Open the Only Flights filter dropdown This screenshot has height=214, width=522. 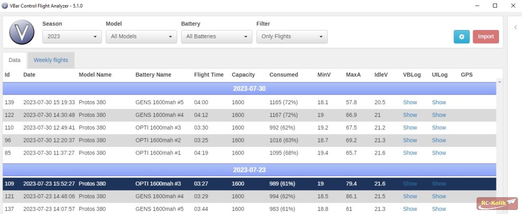292,37
